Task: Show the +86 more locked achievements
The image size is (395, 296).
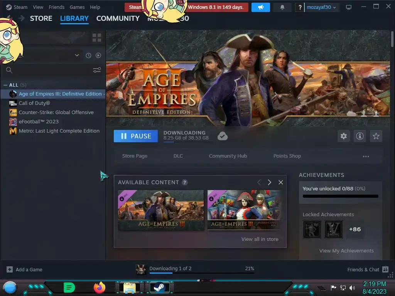Action: [355, 229]
